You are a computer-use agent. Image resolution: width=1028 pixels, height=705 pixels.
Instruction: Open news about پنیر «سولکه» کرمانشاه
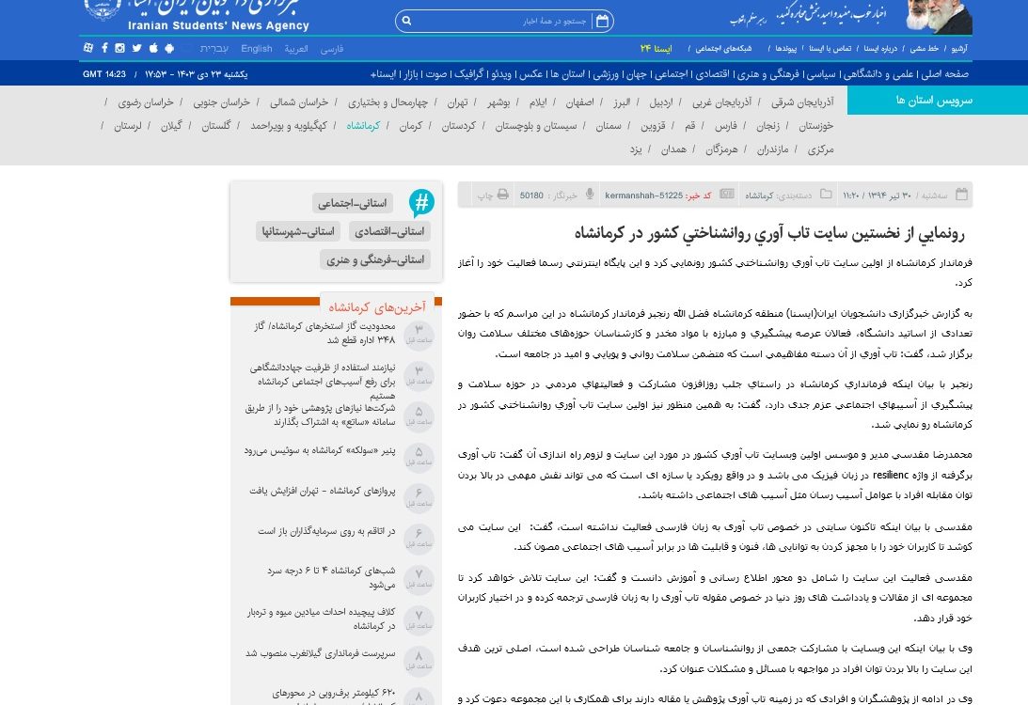[x=320, y=451]
